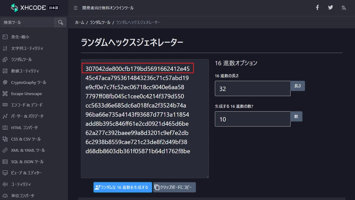Toggle the hamburger menu icon

click(x=75, y=8)
